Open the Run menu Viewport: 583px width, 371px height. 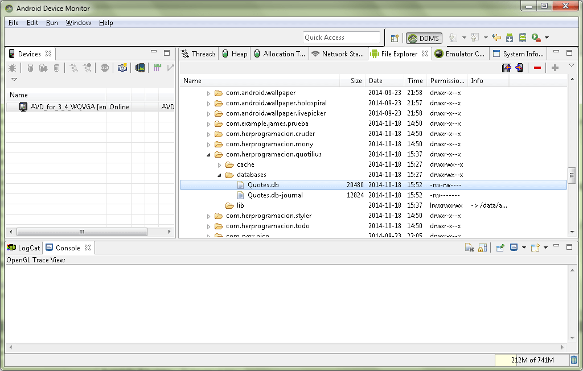[x=52, y=23]
